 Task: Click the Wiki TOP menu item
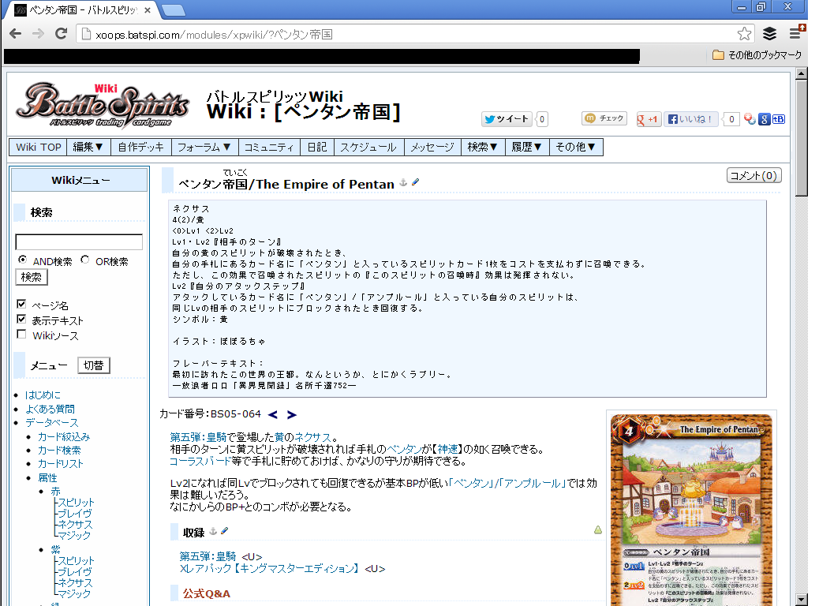(x=38, y=148)
